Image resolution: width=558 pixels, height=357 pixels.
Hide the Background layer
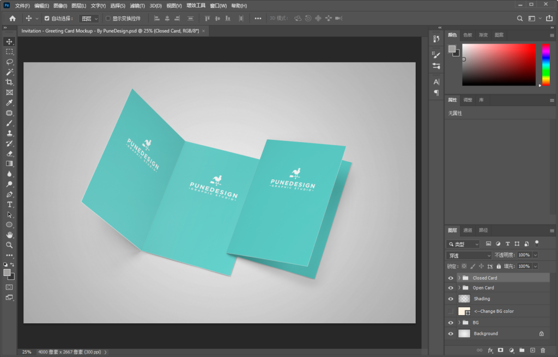[x=451, y=334]
